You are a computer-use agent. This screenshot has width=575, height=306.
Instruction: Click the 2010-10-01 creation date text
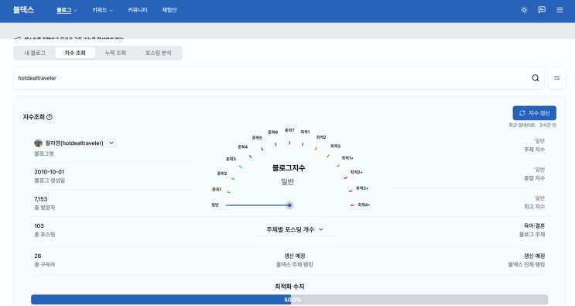tap(49, 172)
